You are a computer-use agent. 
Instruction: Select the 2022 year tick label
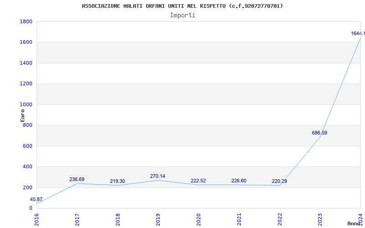click(280, 219)
